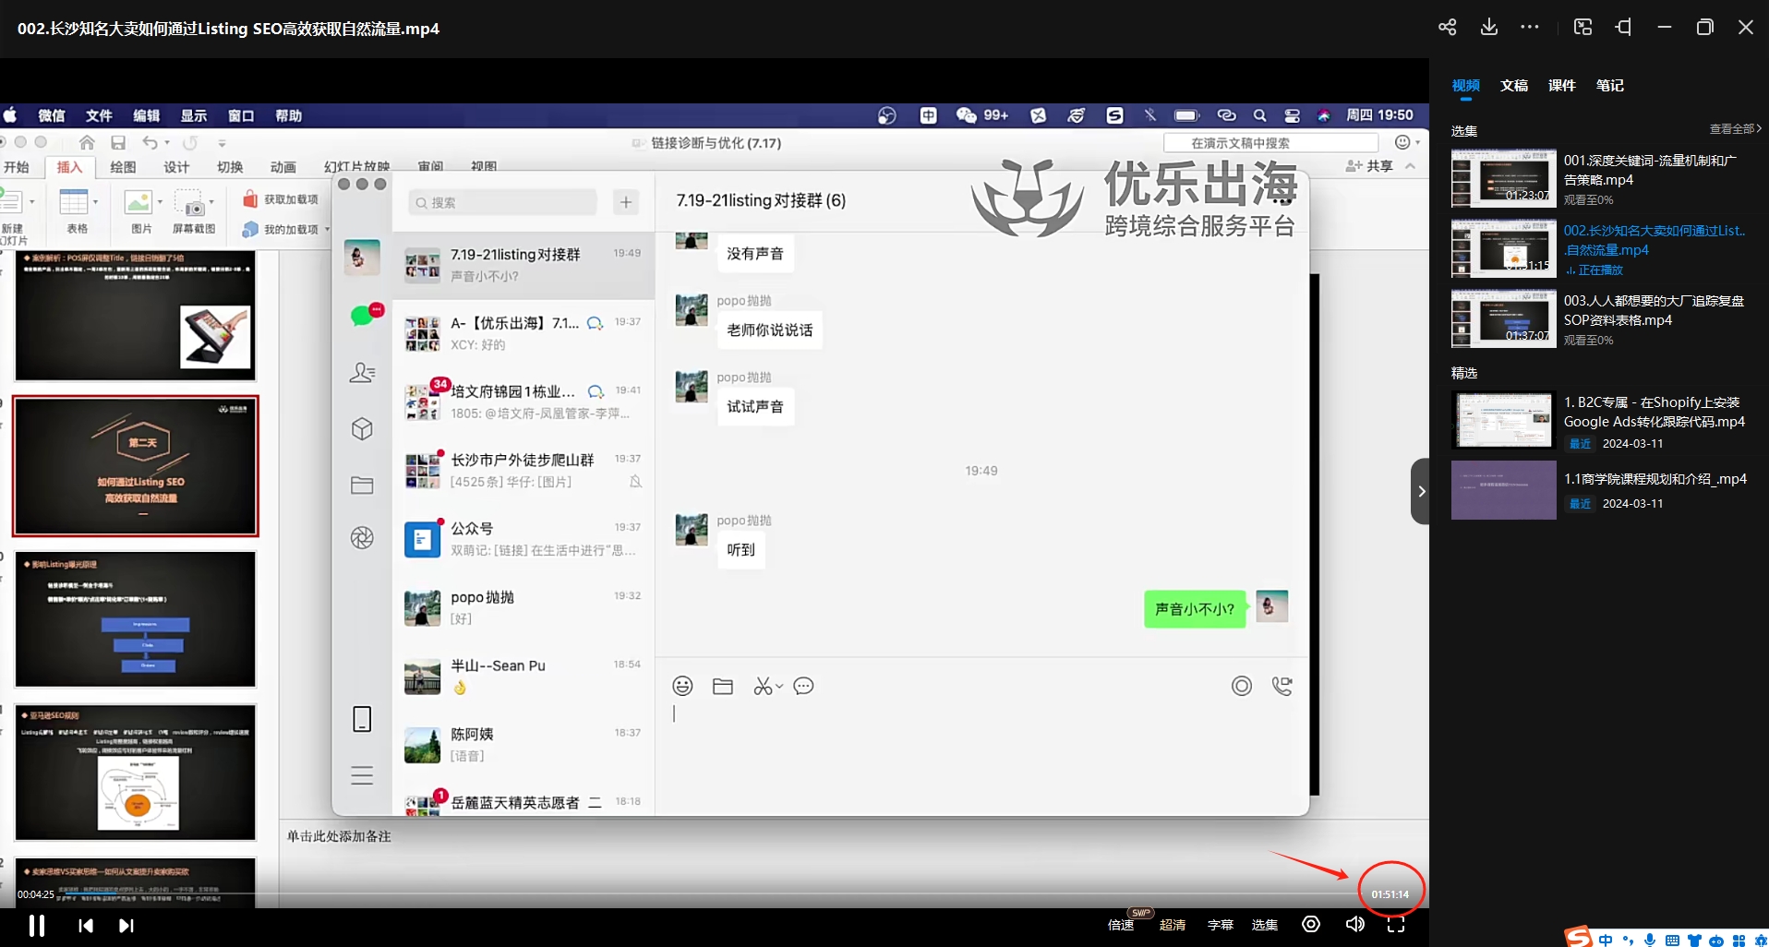Click the download video icon
Image resolution: width=1769 pixels, height=947 pixels.
[x=1488, y=28]
